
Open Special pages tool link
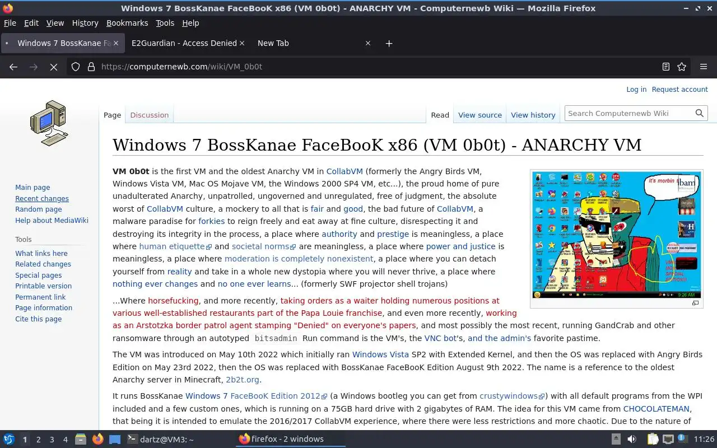tap(39, 276)
